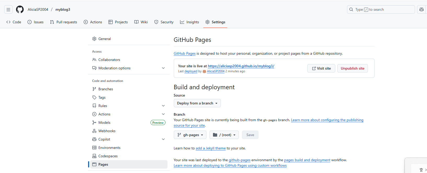Click the Type / to search field
The width and height of the screenshot is (427, 173).
pos(380,10)
